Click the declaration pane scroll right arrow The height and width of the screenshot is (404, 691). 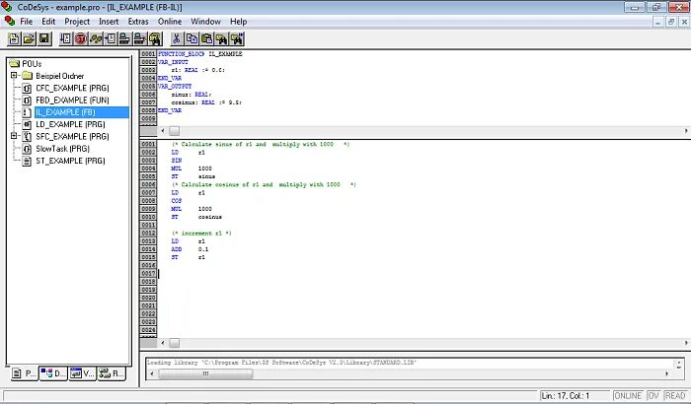[686, 131]
